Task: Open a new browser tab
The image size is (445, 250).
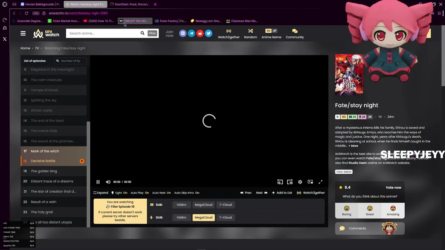Action: (155, 4)
